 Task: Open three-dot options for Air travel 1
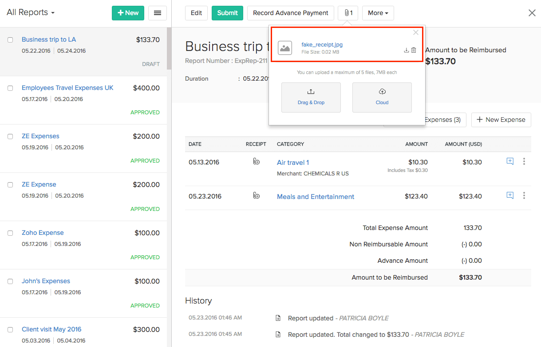click(524, 162)
